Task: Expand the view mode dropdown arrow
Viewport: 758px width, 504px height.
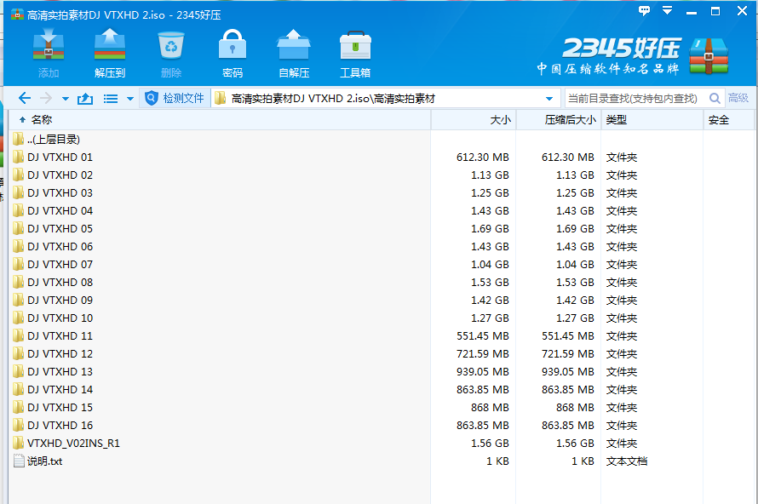Action: 130,99
